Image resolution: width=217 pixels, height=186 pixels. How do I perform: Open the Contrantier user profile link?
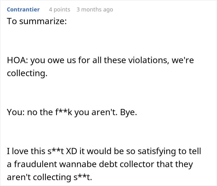[x=23, y=10]
